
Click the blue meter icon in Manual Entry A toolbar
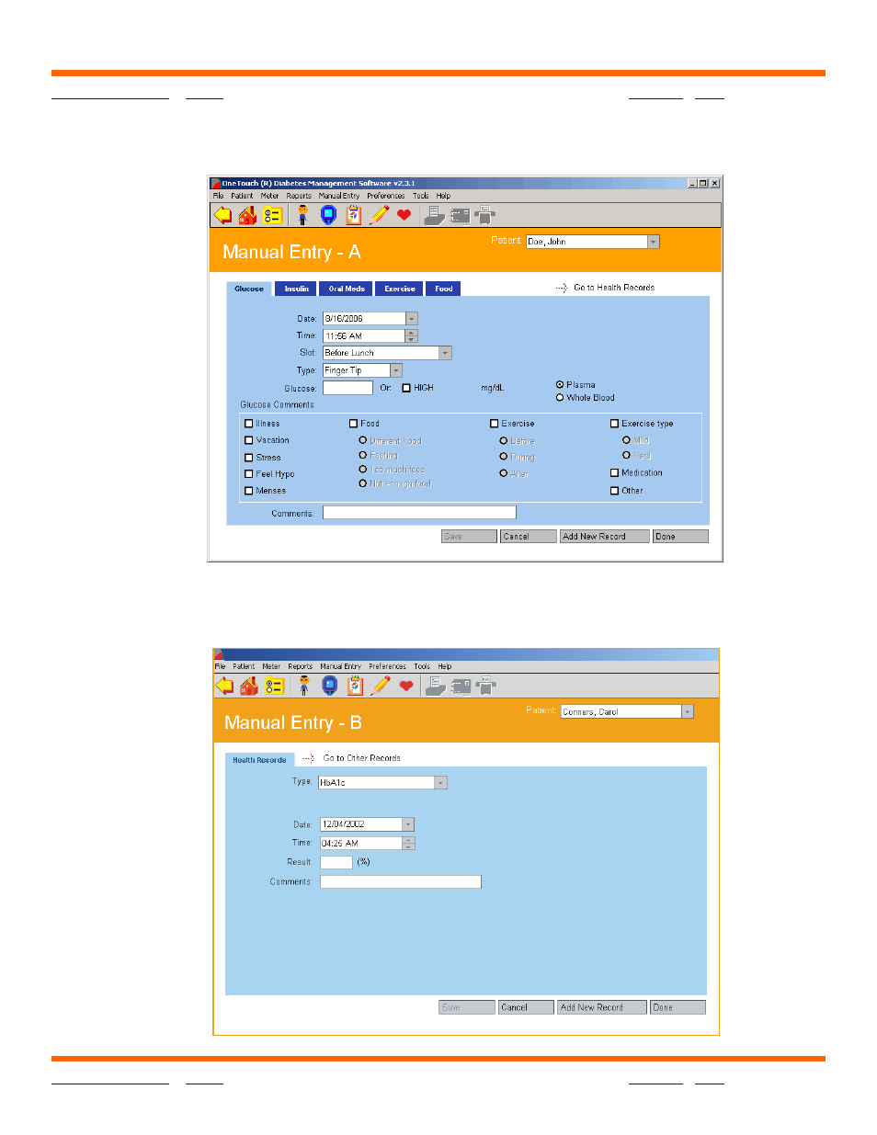[328, 215]
